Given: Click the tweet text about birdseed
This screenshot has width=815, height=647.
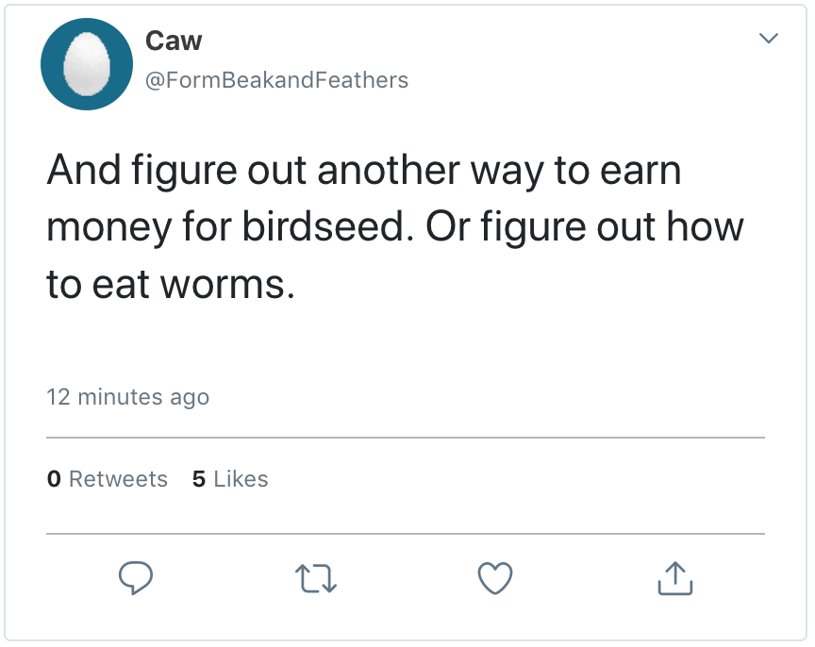Looking at the screenshot, I should click(394, 227).
